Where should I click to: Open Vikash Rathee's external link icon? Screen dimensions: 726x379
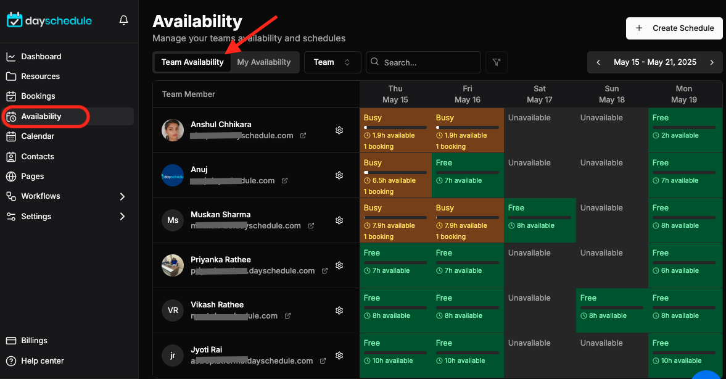287,315
